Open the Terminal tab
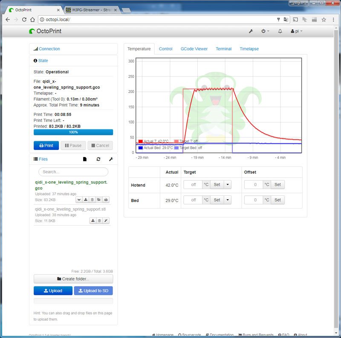The height and width of the screenshot is (338, 341). (223, 49)
